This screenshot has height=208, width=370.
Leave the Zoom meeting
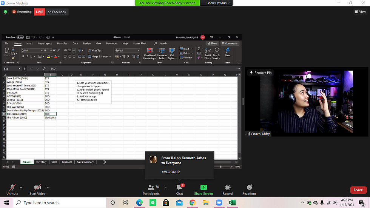[x=358, y=190]
